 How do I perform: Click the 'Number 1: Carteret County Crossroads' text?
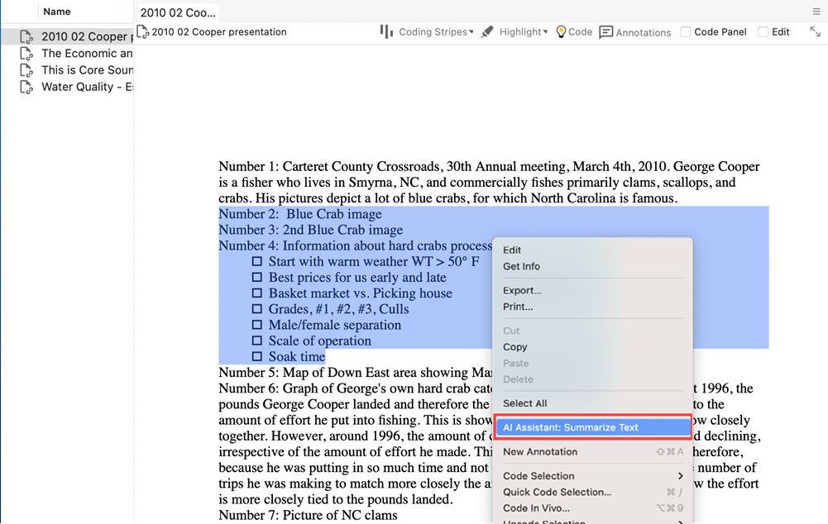[x=331, y=167]
